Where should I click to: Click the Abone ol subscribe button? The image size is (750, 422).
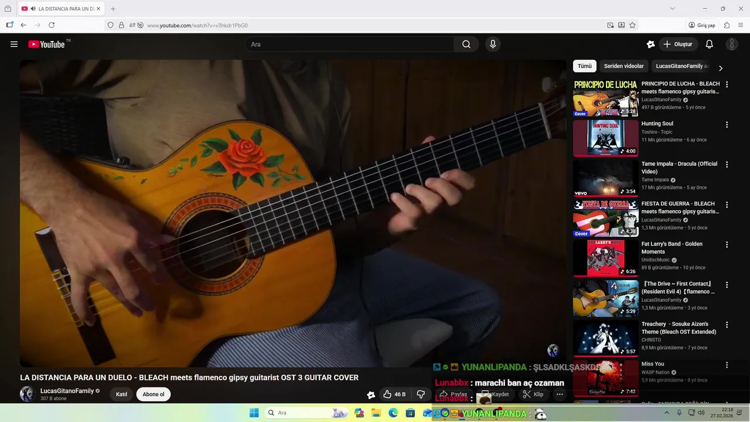click(154, 394)
